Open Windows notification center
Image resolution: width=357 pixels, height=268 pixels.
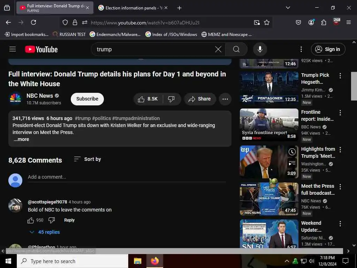[x=345, y=261]
